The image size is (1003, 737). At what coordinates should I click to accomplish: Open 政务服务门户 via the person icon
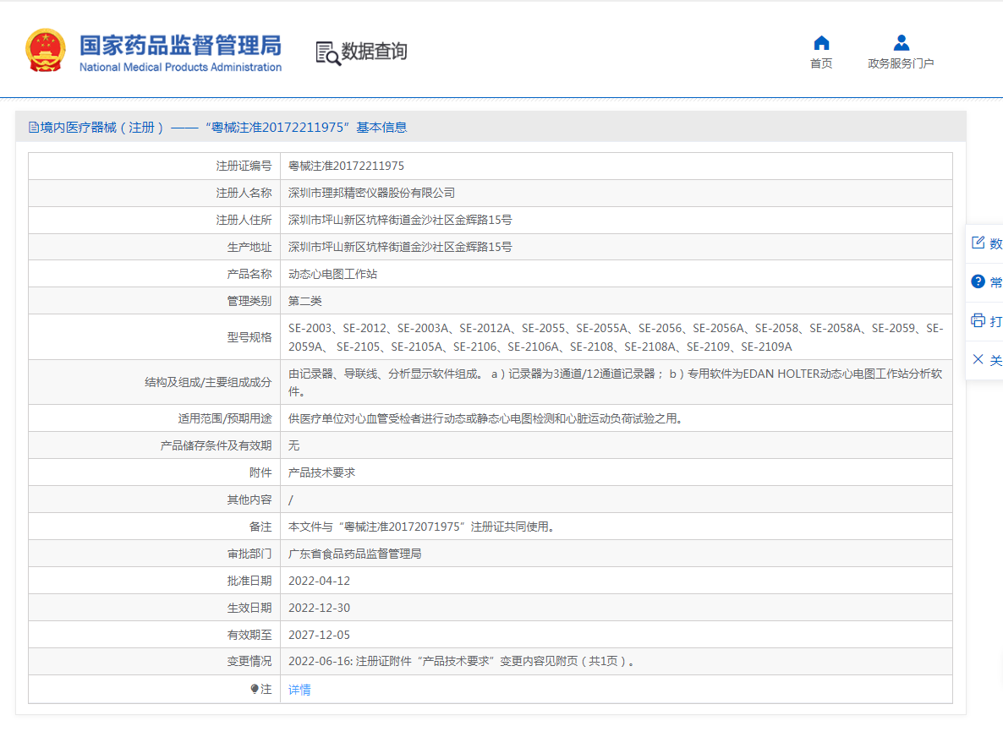[x=902, y=43]
